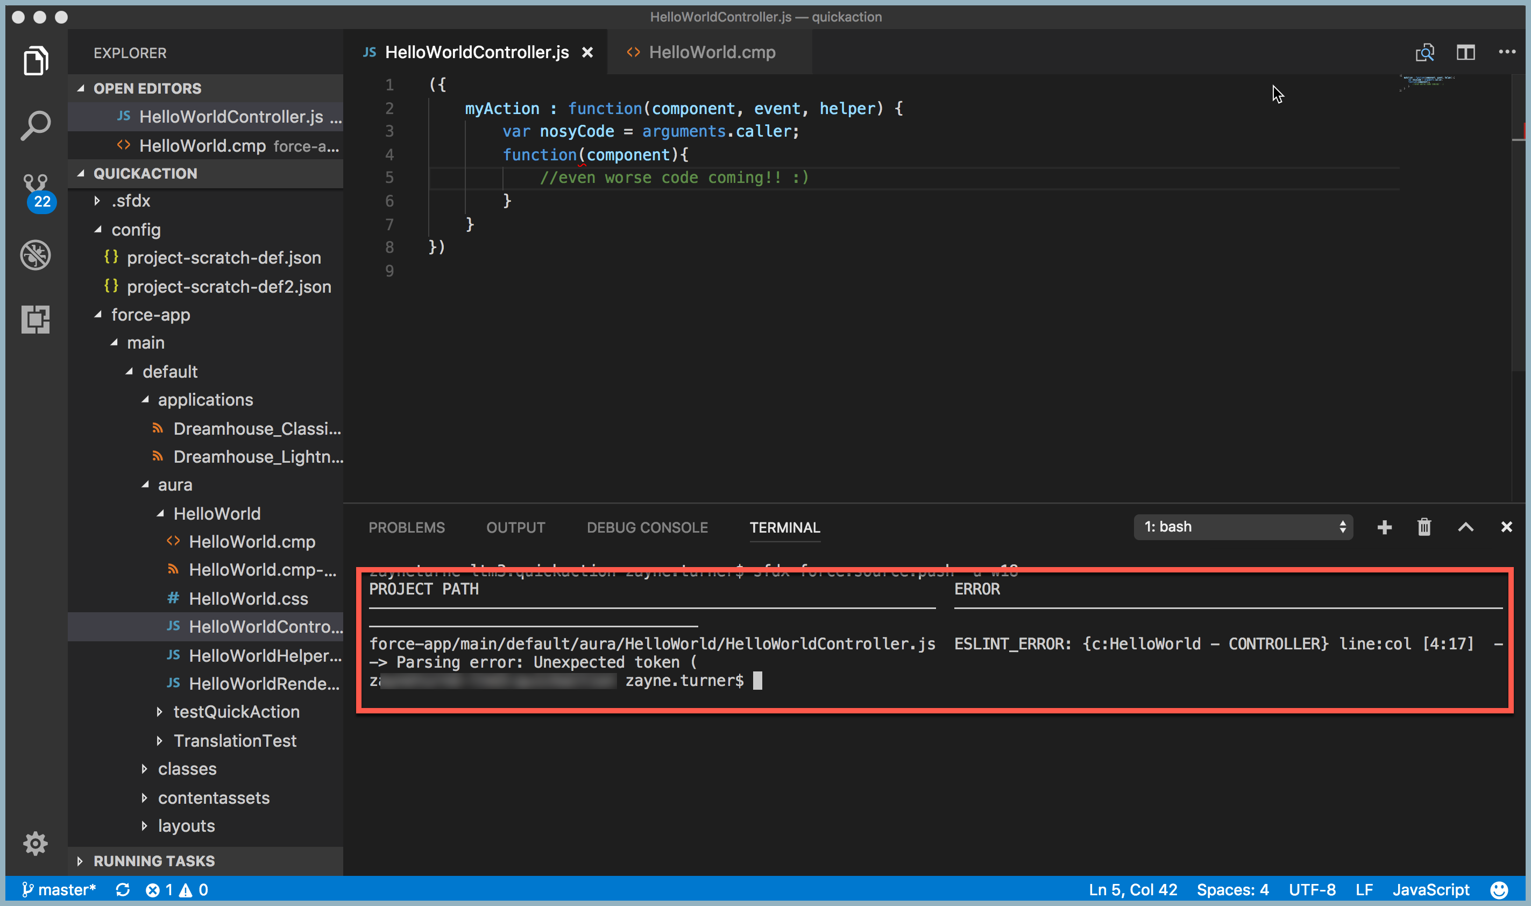Collapse the OPEN EDITORS section
1531x906 pixels.
pyautogui.click(x=147, y=89)
